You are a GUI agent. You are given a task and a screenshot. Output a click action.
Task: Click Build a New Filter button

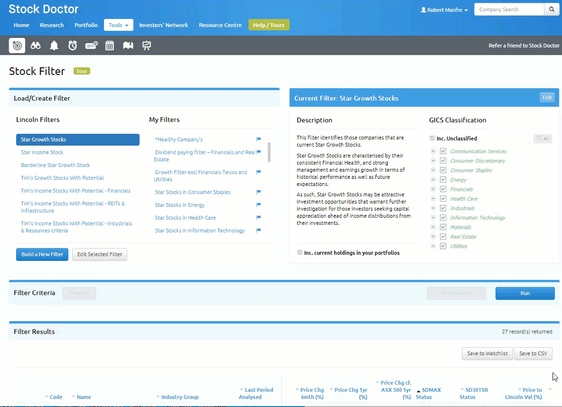tap(42, 254)
